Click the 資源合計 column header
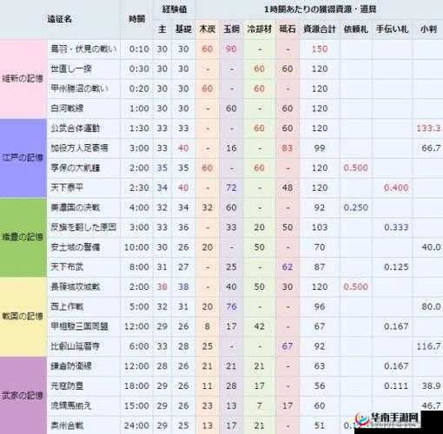Screen dimensions: 443x434 pos(320,30)
